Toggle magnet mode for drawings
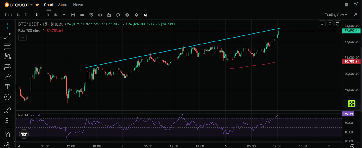Viewport: 362px width, 148px height. pos(7,134)
